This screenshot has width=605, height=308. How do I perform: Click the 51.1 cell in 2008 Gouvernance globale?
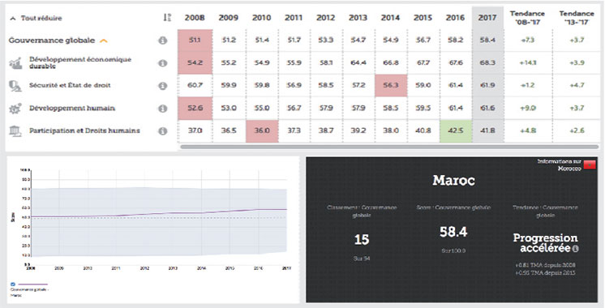coord(195,40)
